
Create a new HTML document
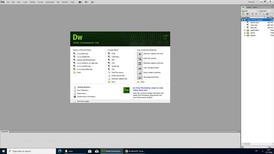113,53
